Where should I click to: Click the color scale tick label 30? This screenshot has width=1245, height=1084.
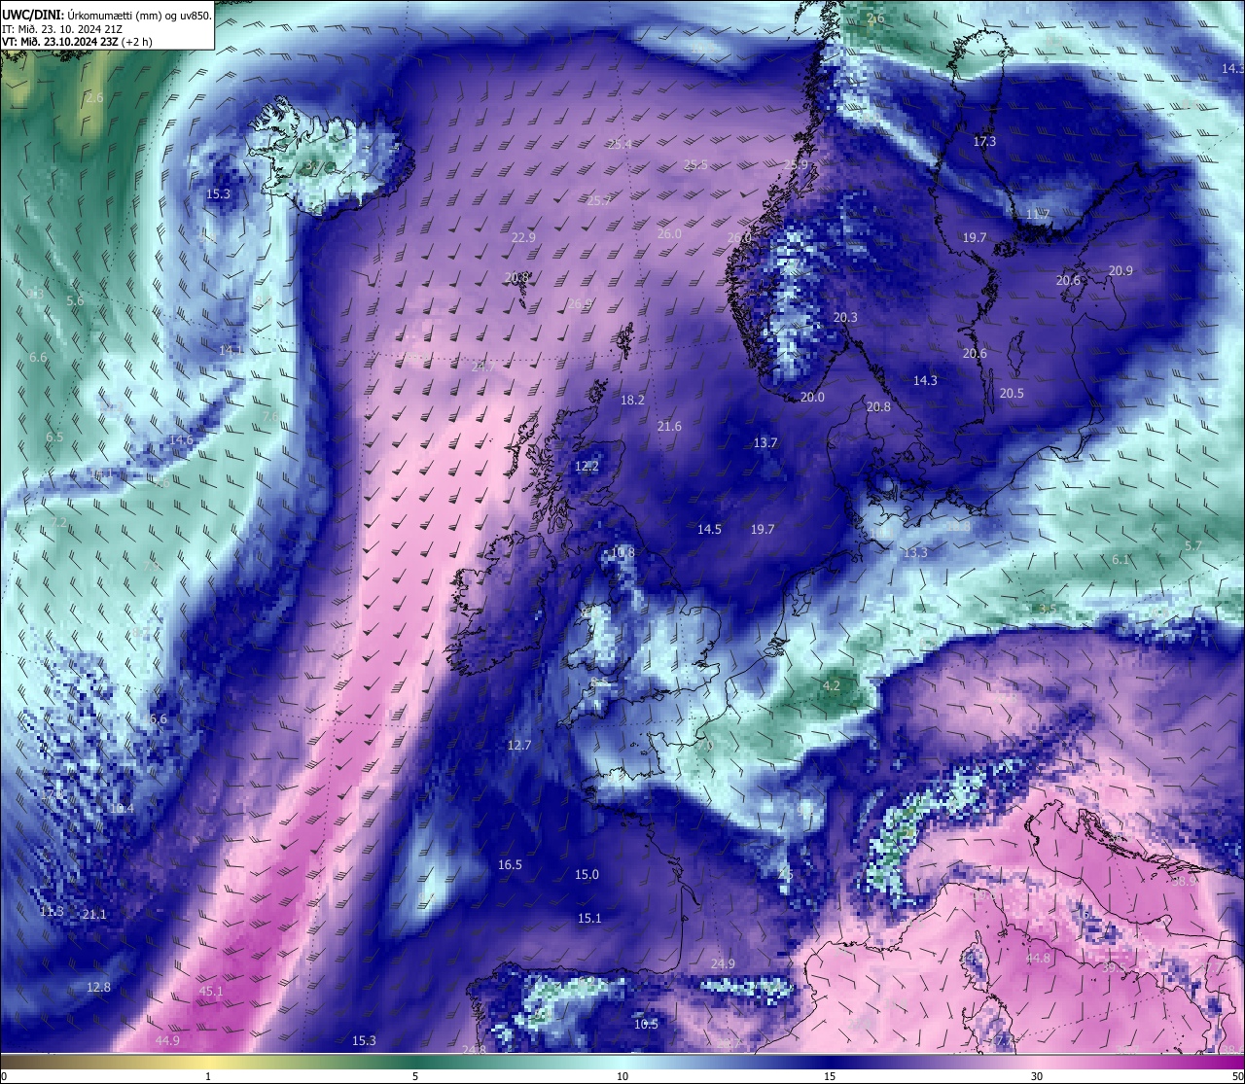tap(1037, 1076)
